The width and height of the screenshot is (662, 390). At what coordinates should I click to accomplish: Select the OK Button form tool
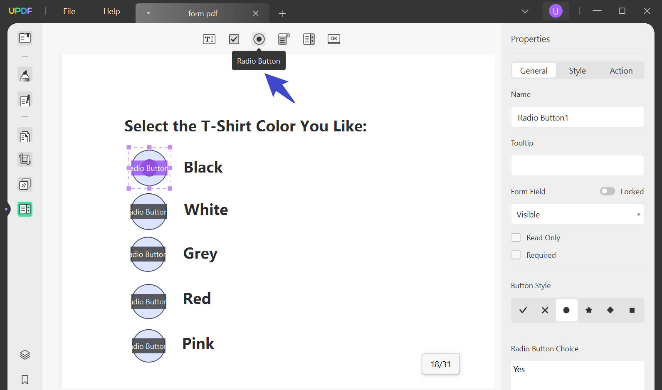point(334,39)
